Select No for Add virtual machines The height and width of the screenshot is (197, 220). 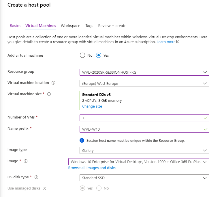tap(82, 55)
